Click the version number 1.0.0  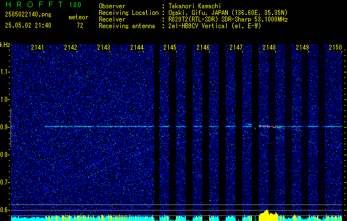coord(75,4)
